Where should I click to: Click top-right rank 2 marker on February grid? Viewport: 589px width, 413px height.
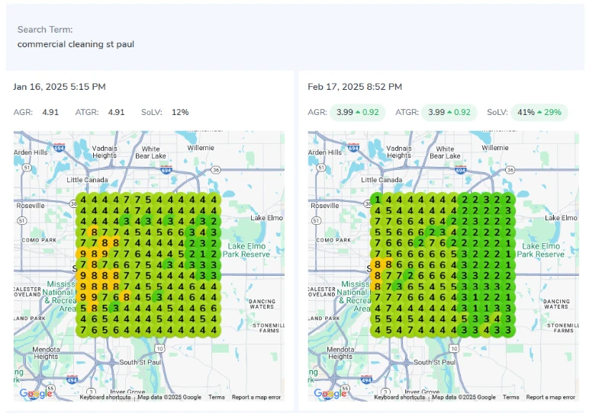[510, 200]
